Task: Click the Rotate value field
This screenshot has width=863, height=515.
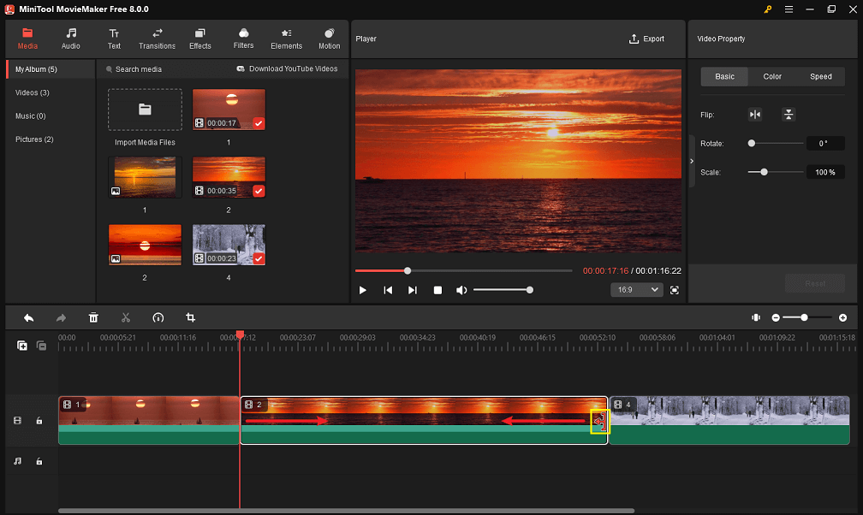Action: (825, 143)
